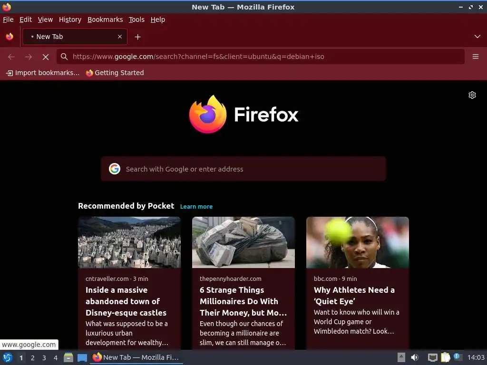Click the 14:03 taskbar clock
The height and width of the screenshot is (365, 487).
click(x=476, y=357)
